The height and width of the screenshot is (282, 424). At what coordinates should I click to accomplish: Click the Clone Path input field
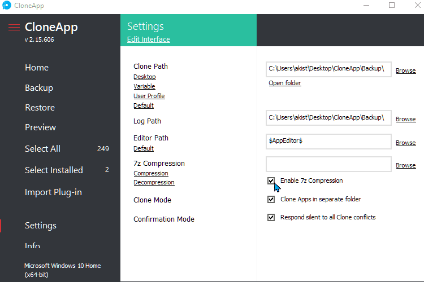click(x=328, y=69)
